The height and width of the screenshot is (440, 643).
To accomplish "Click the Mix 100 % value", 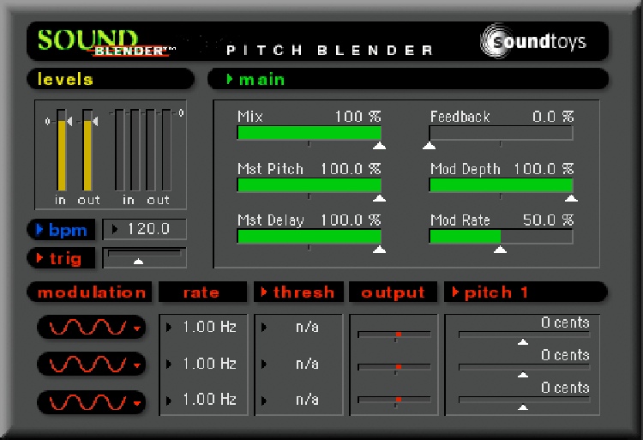I will click(358, 117).
